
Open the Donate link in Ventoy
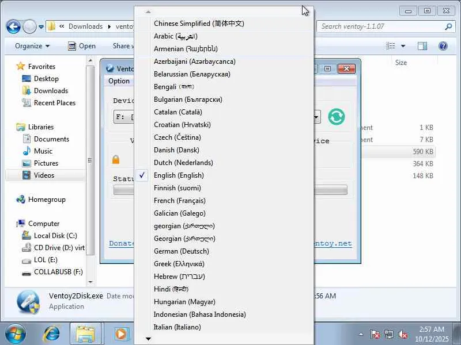coord(122,243)
